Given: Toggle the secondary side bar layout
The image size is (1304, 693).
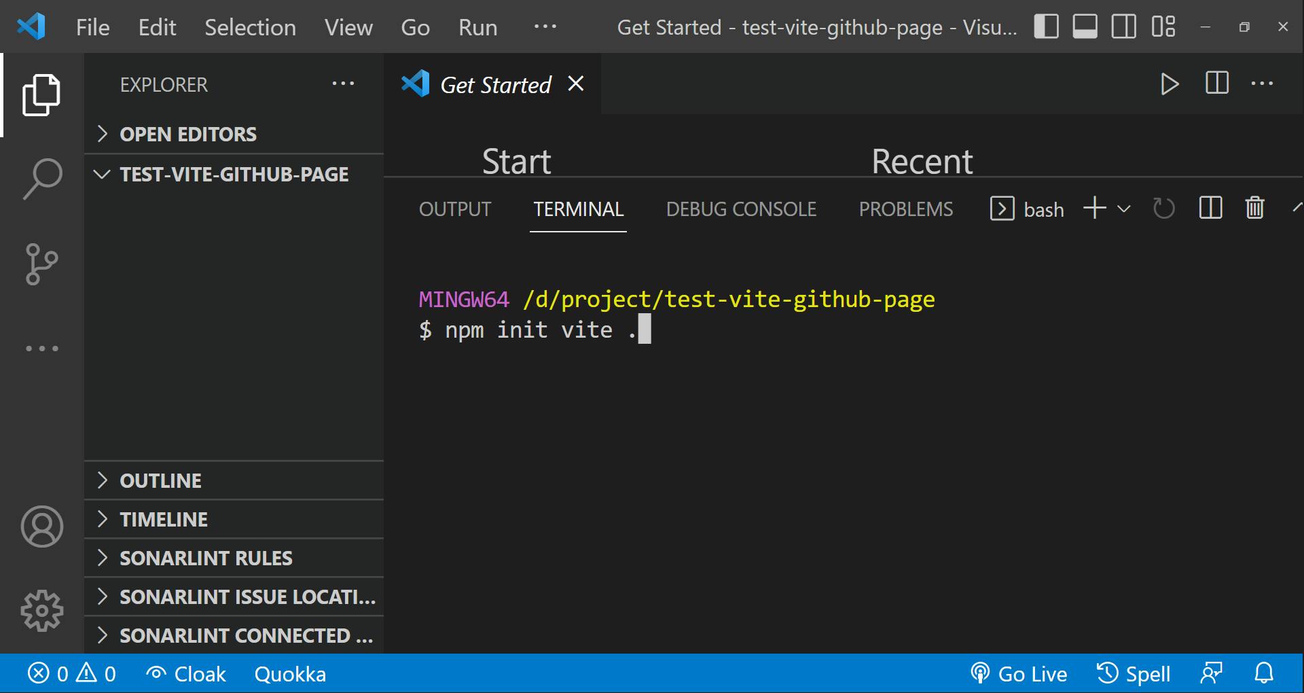Looking at the screenshot, I should click(x=1124, y=26).
